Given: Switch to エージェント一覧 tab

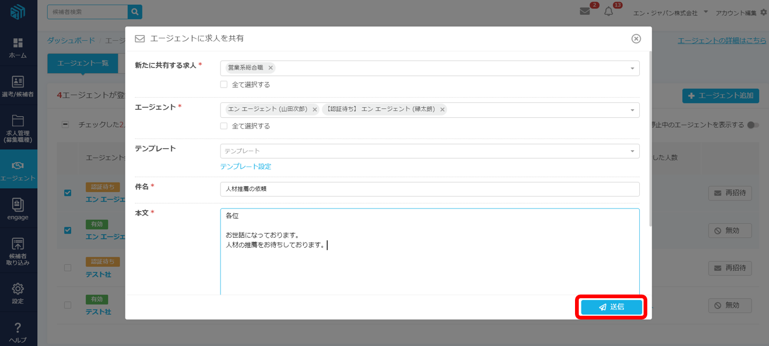Looking at the screenshot, I should pyautogui.click(x=82, y=63).
